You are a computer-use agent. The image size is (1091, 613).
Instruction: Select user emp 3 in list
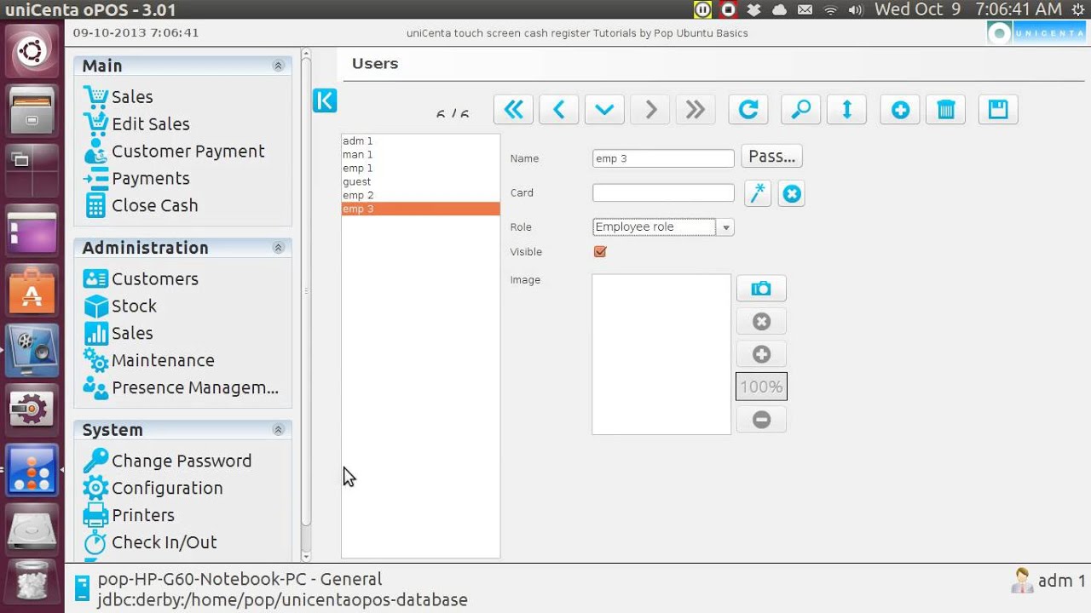point(420,209)
